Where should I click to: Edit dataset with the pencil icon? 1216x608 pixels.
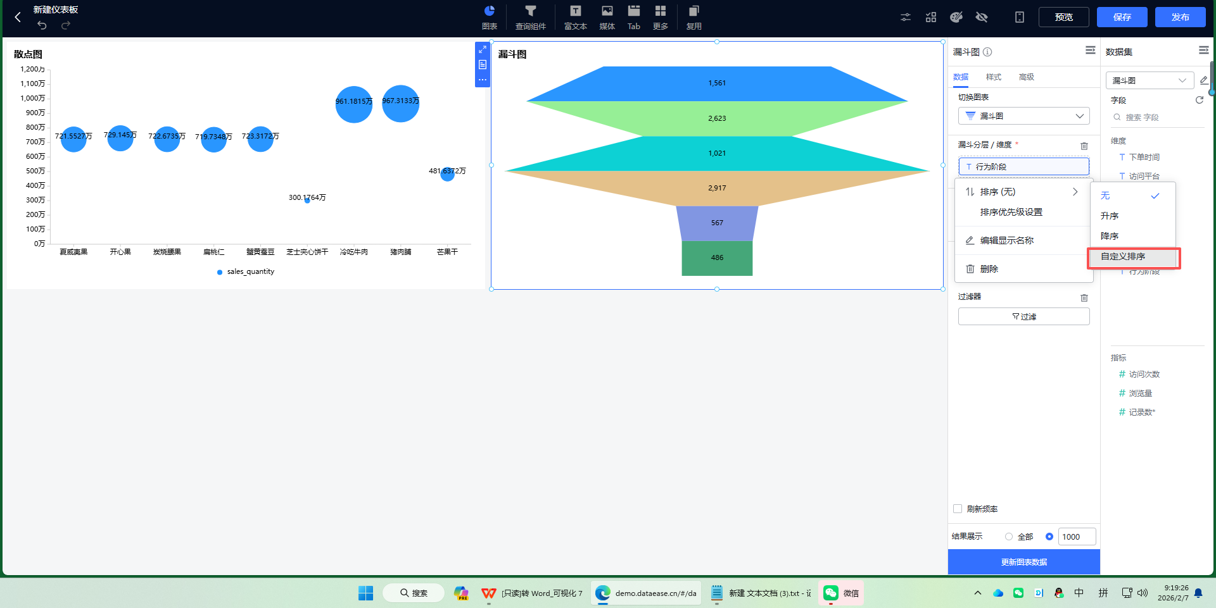1204,80
